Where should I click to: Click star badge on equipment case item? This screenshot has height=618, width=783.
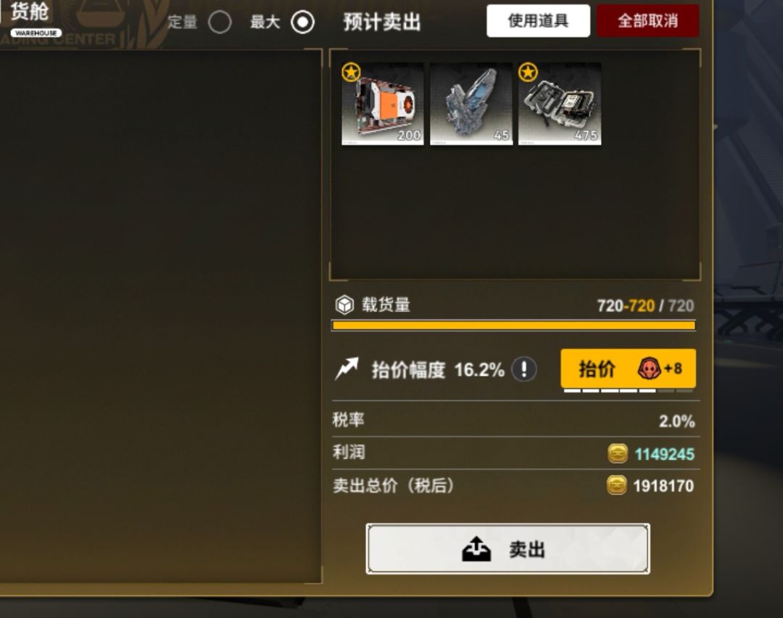point(528,73)
